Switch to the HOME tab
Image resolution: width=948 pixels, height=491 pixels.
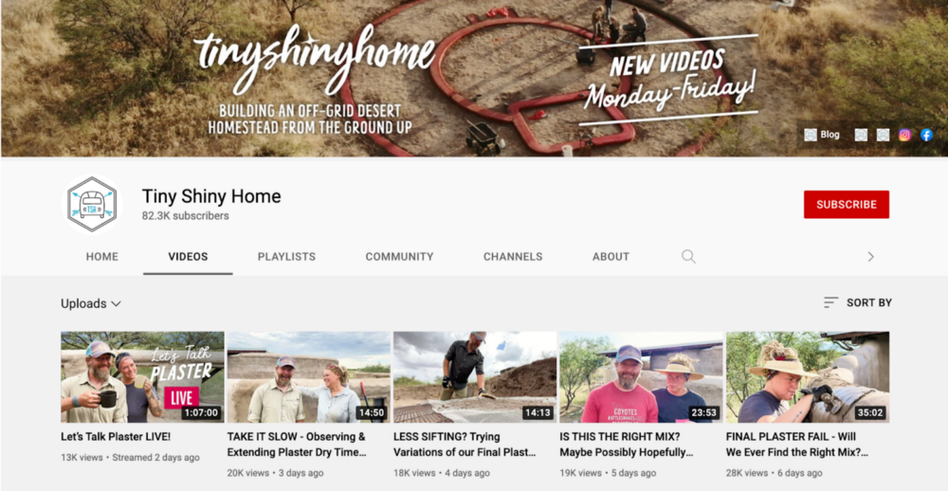102,256
